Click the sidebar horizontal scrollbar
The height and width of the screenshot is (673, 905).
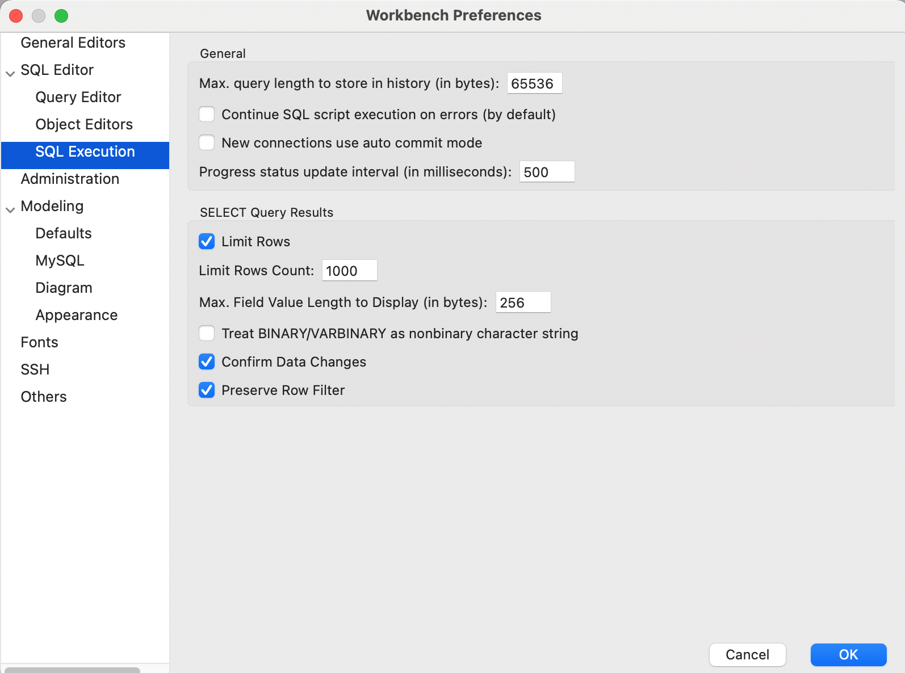72,670
